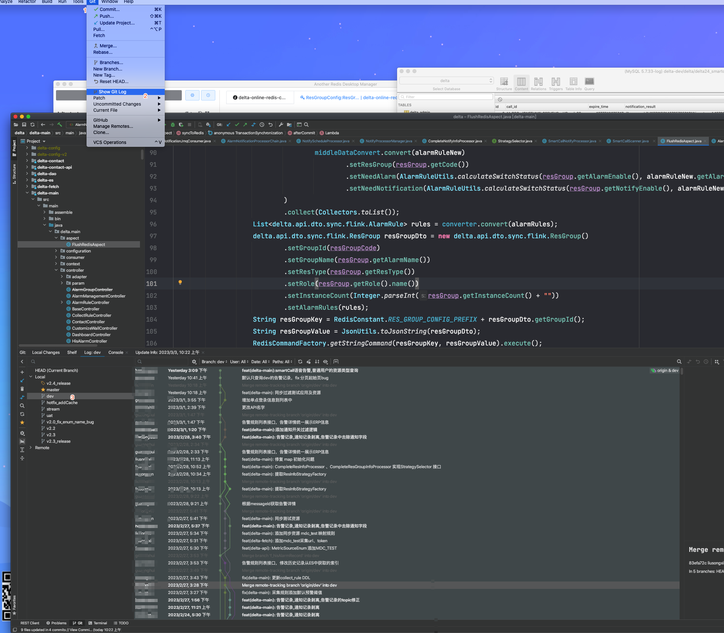Open the Branch: dev filter dropdown
The height and width of the screenshot is (633, 724).
coord(214,362)
